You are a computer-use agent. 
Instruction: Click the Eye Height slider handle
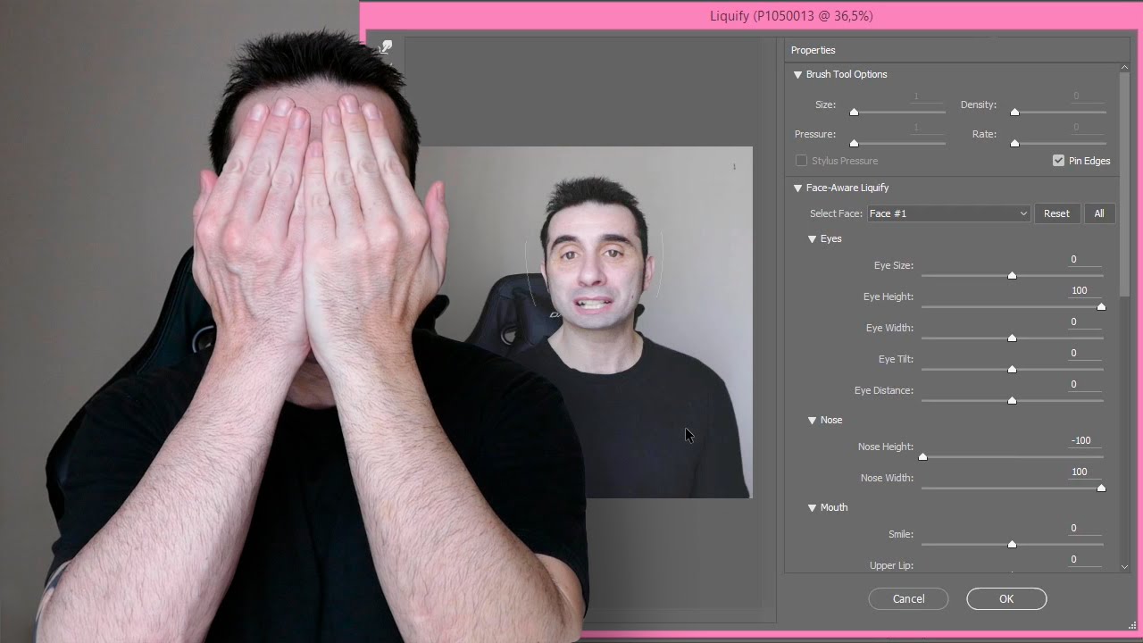click(1101, 306)
